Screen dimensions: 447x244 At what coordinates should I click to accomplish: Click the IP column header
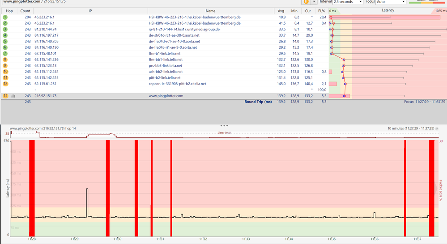pyautogui.click(x=90, y=11)
